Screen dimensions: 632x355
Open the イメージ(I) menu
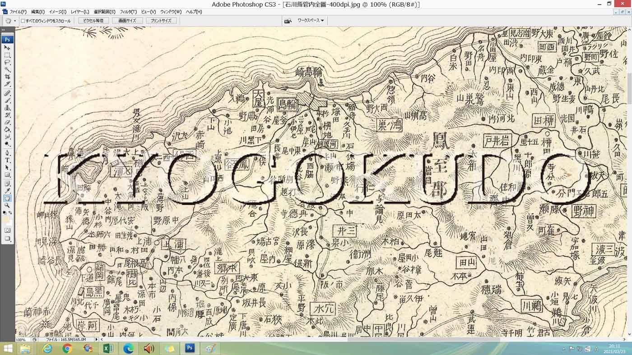[57, 12]
